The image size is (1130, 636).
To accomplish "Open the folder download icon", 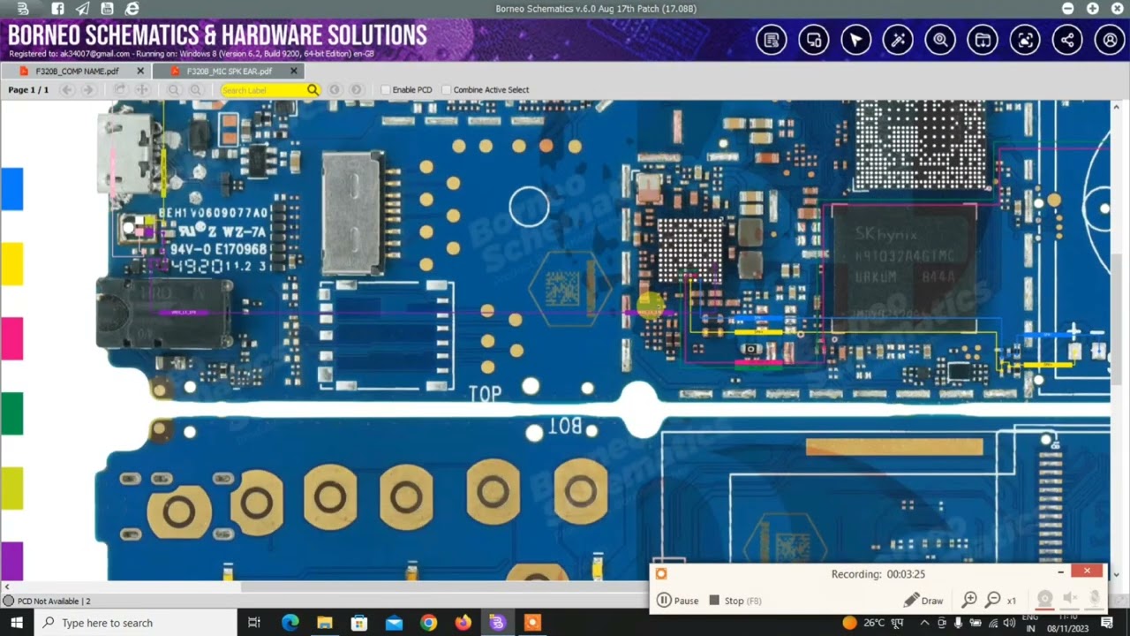I will tap(983, 40).
